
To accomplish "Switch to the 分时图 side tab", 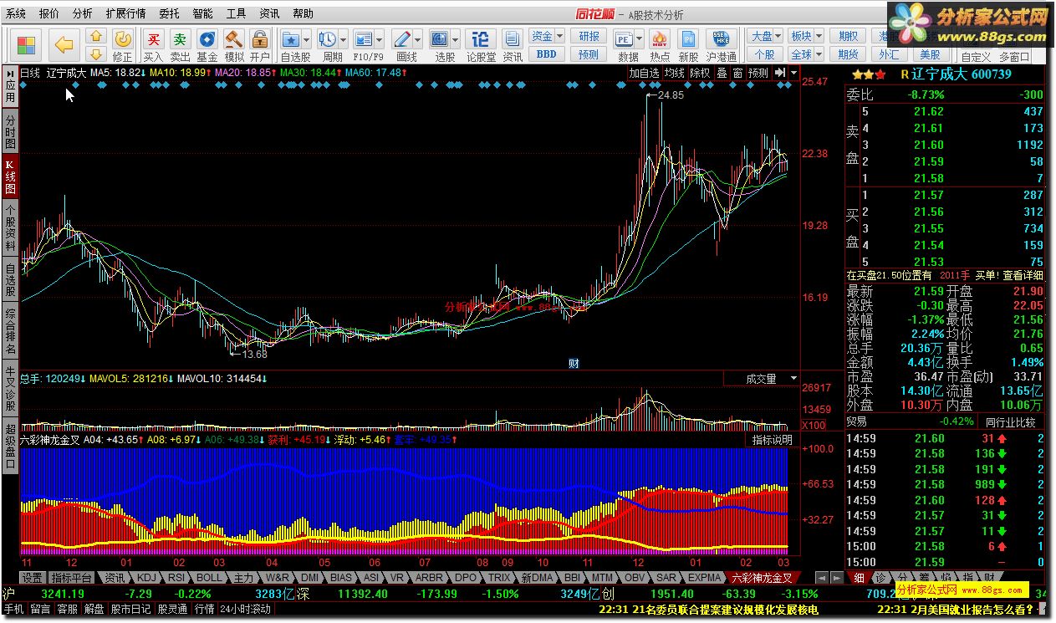I will 10,132.
